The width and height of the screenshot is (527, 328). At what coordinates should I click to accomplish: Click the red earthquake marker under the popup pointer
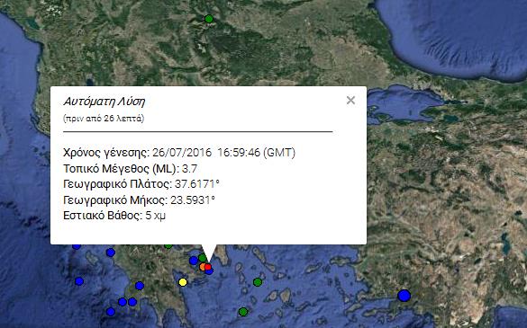pyautogui.click(x=208, y=267)
